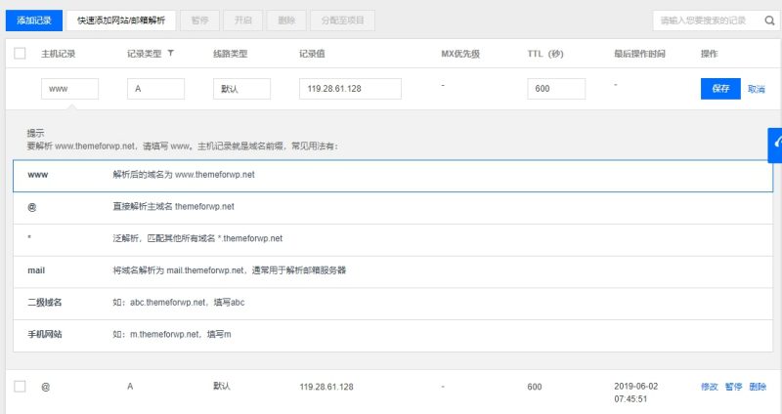
Task: Click 修改 on the @ record
Action: coord(709,387)
